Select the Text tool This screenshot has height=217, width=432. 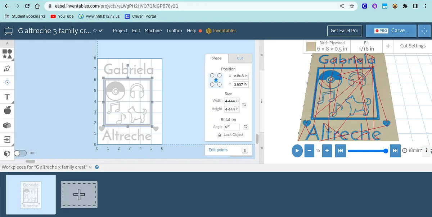tap(7, 97)
